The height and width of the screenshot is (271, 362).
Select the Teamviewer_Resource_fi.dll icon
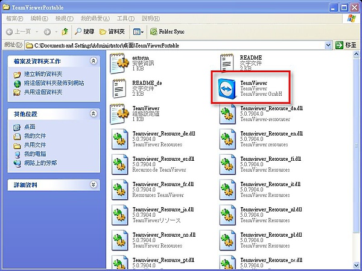point(227,164)
